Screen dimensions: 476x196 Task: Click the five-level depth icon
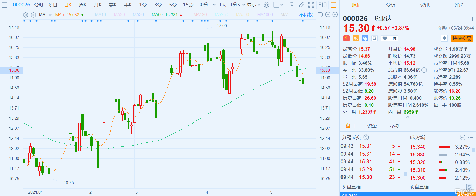(x=469, y=187)
